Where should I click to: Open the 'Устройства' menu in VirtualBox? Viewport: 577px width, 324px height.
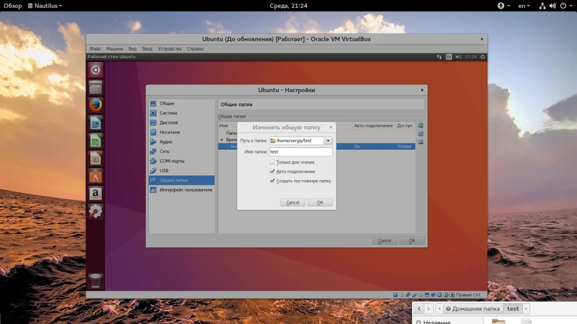pos(170,49)
